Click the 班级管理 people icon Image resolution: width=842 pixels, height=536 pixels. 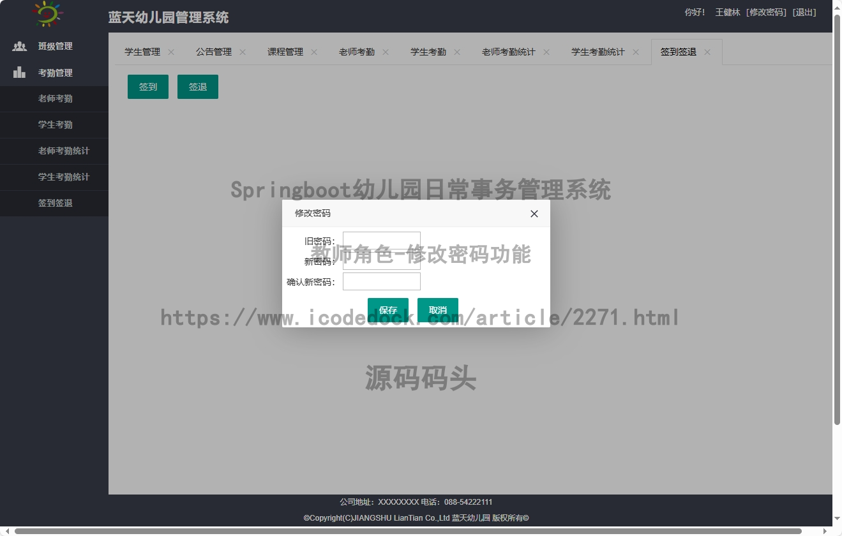20,46
